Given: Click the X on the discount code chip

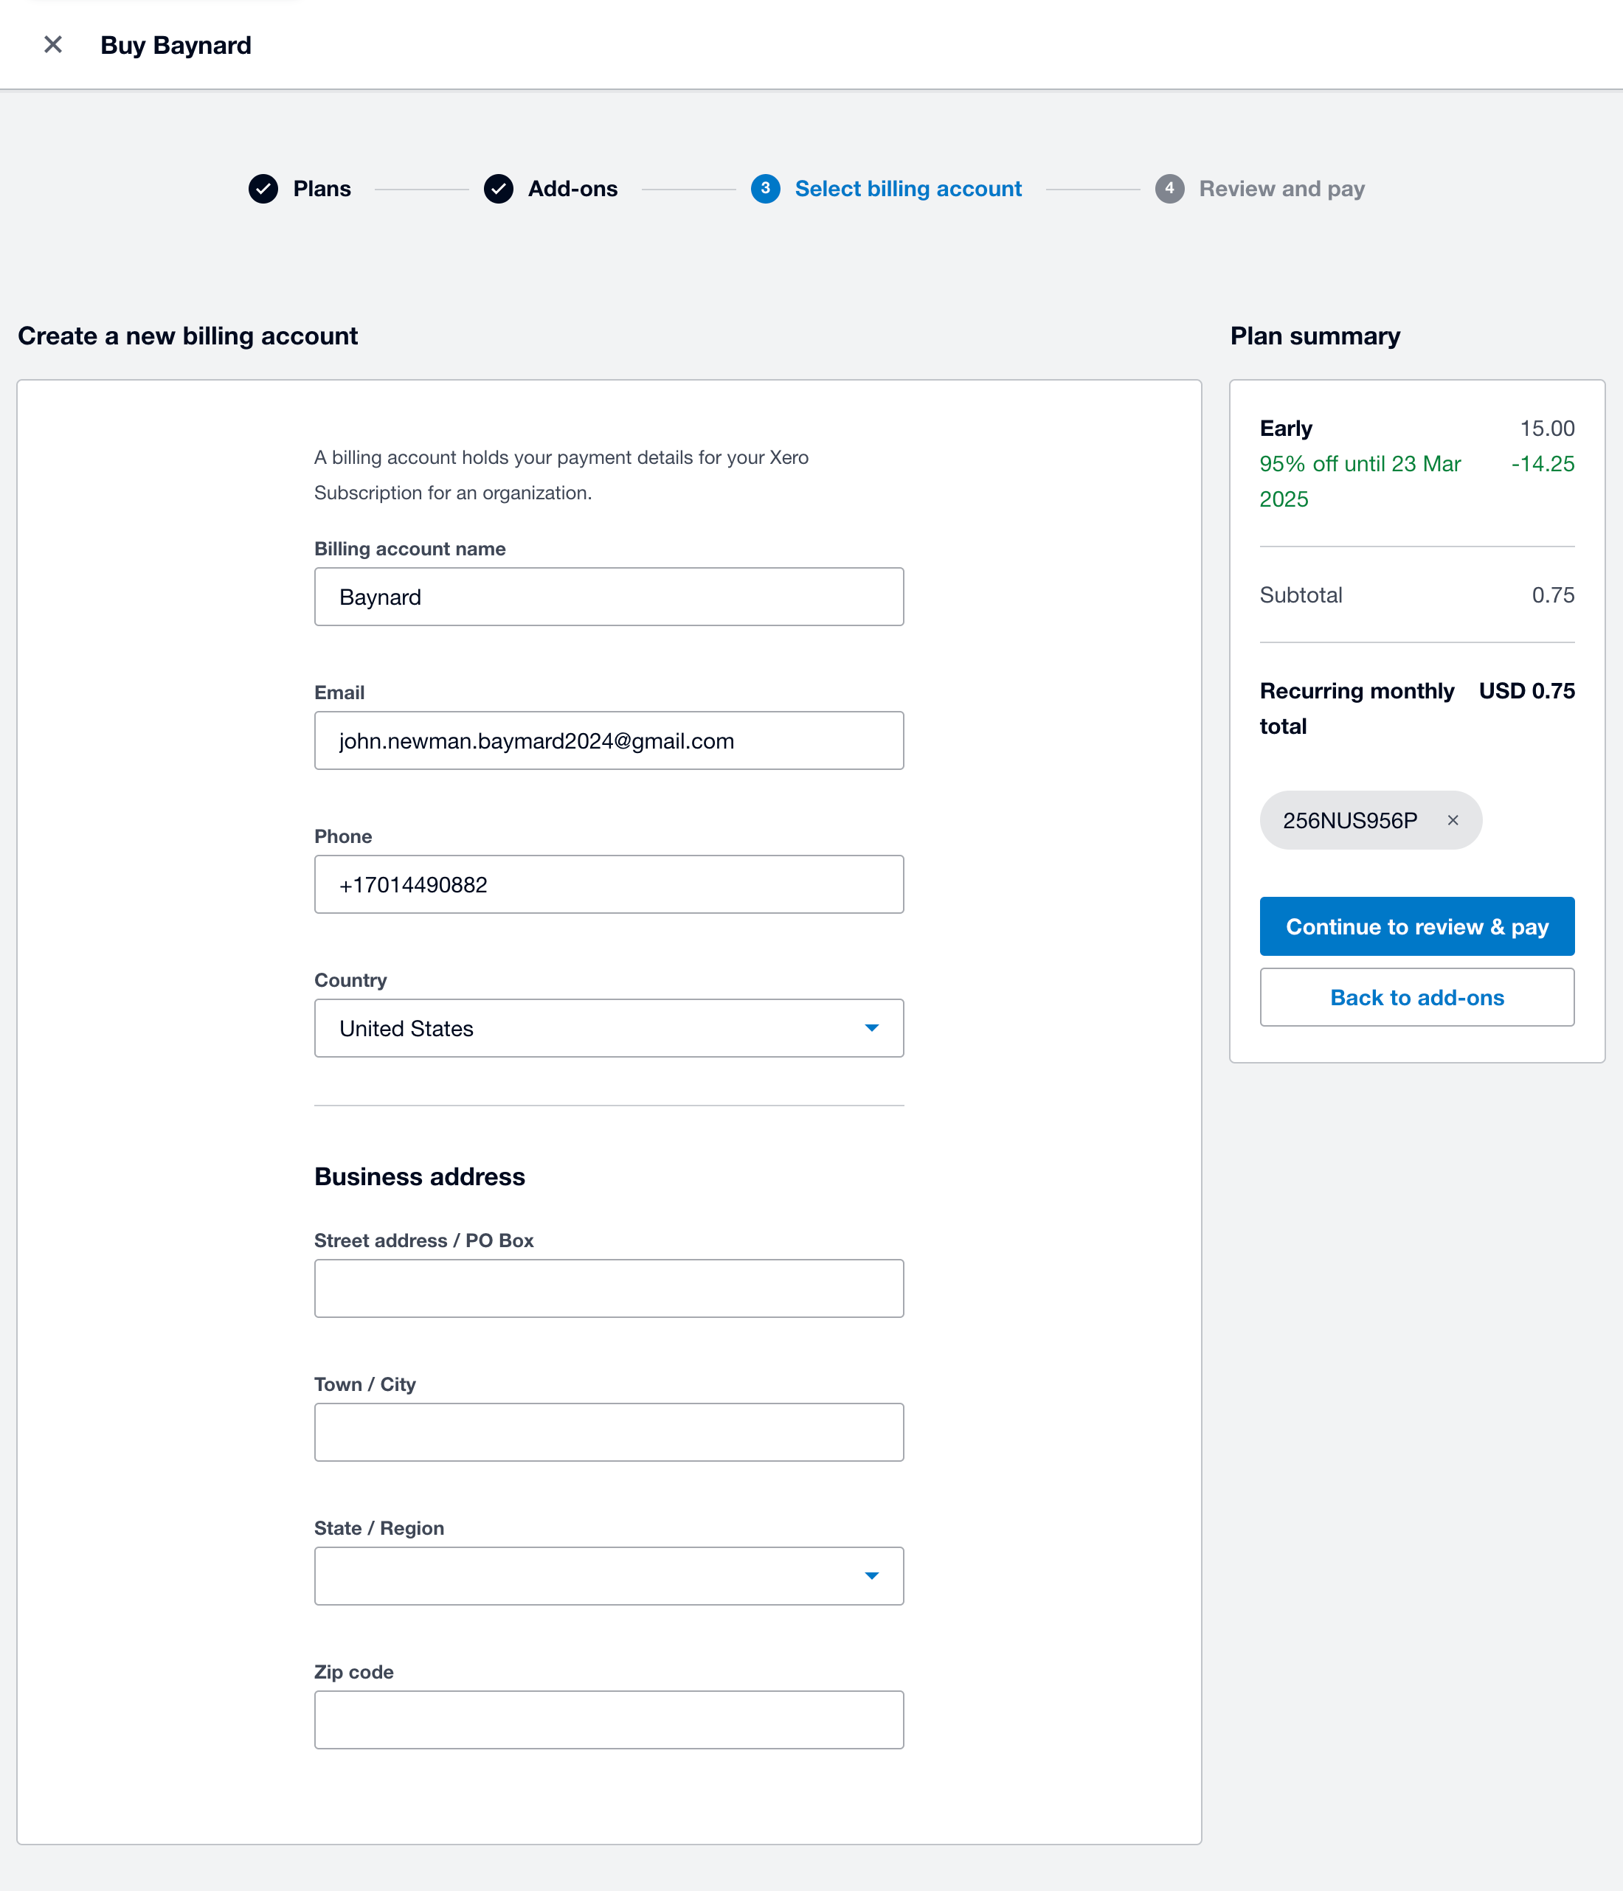Looking at the screenshot, I should (x=1453, y=819).
